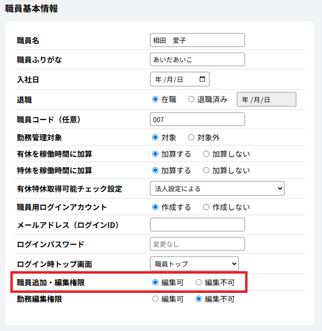Choose 加算しない for 有休を稼働時間に加算
The height and width of the screenshot is (331, 322).
point(206,154)
